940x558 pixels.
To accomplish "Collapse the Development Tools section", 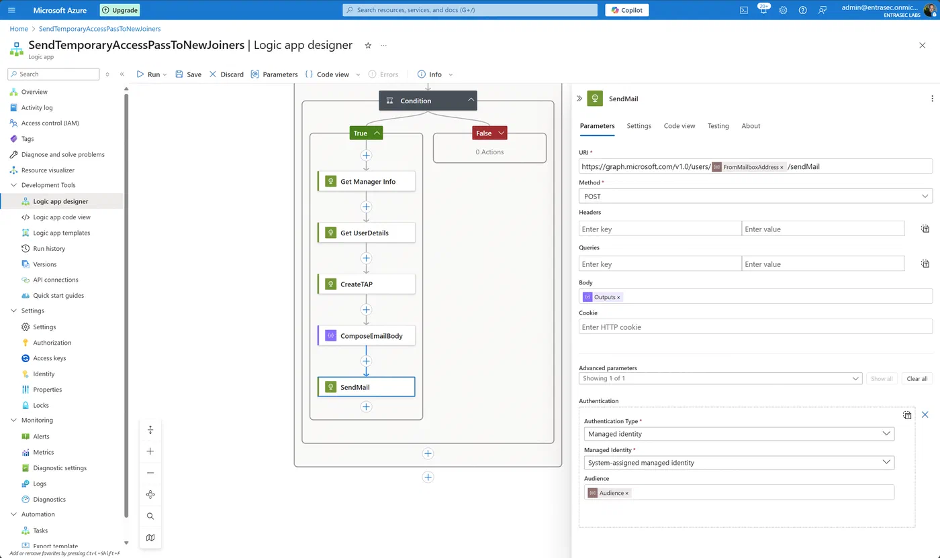I will pyautogui.click(x=14, y=185).
